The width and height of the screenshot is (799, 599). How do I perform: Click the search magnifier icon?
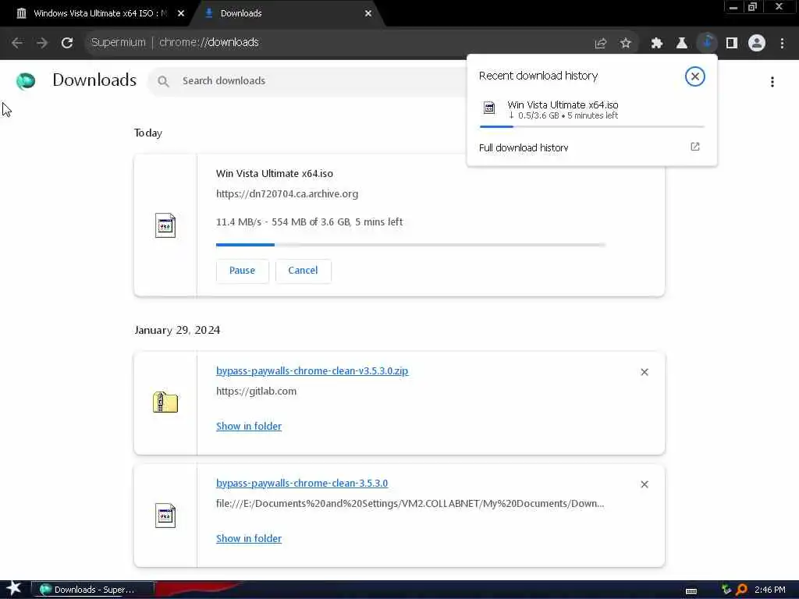point(163,81)
